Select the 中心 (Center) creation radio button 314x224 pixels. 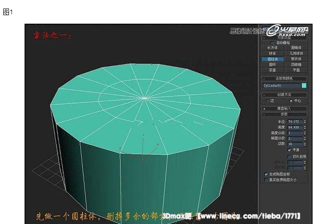[x=291, y=101]
